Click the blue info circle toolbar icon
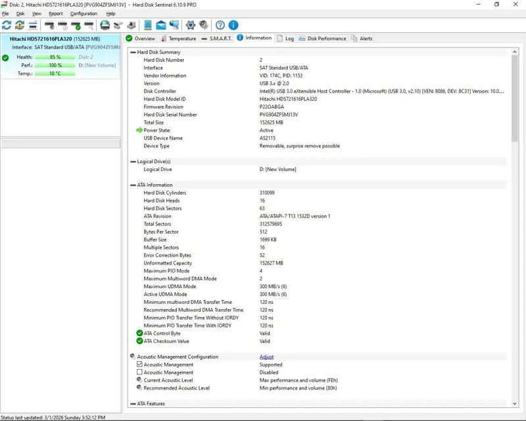 click(x=233, y=25)
